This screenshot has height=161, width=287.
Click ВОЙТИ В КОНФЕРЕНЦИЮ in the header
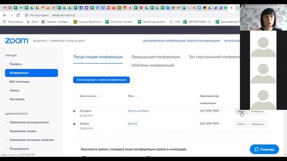[x=204, y=41]
